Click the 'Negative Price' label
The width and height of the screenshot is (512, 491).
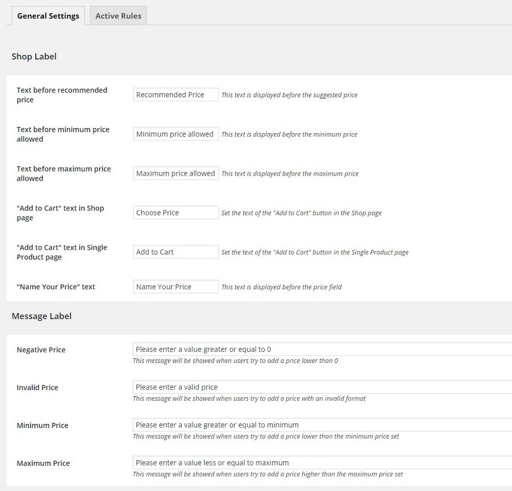[41, 350]
